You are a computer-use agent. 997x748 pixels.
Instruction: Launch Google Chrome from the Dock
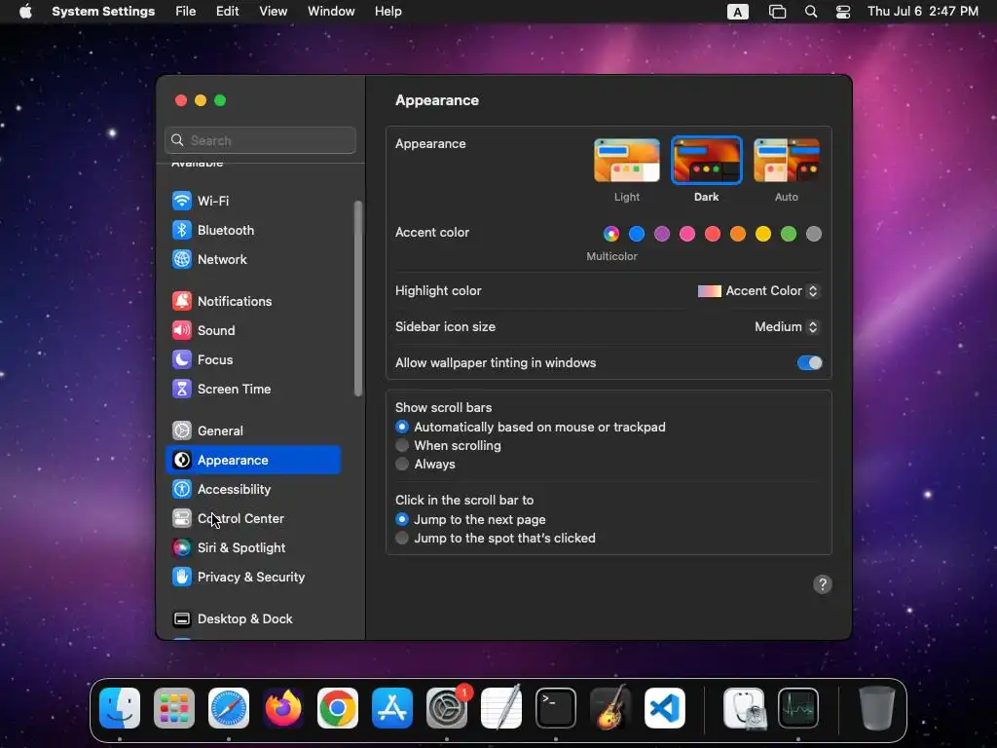pyautogui.click(x=338, y=708)
